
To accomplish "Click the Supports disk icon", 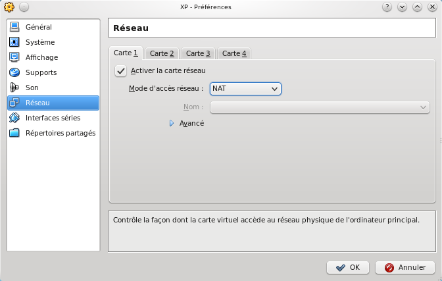I will [x=14, y=72].
